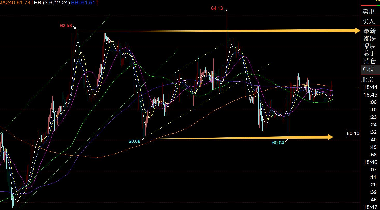
Task: Click the 买入 (buy) row
Action: [x=369, y=21]
